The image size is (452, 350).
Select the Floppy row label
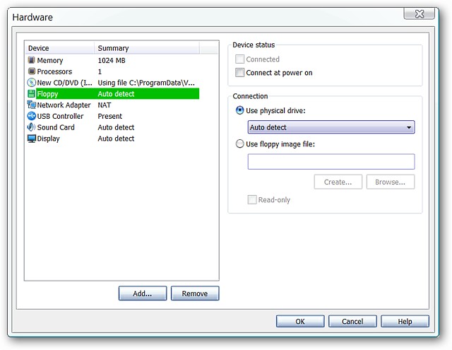pos(47,94)
